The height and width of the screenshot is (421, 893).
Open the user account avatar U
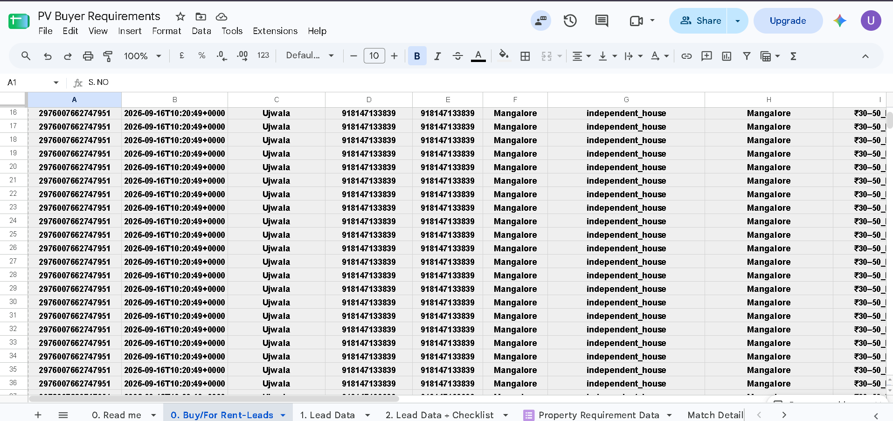tap(871, 21)
